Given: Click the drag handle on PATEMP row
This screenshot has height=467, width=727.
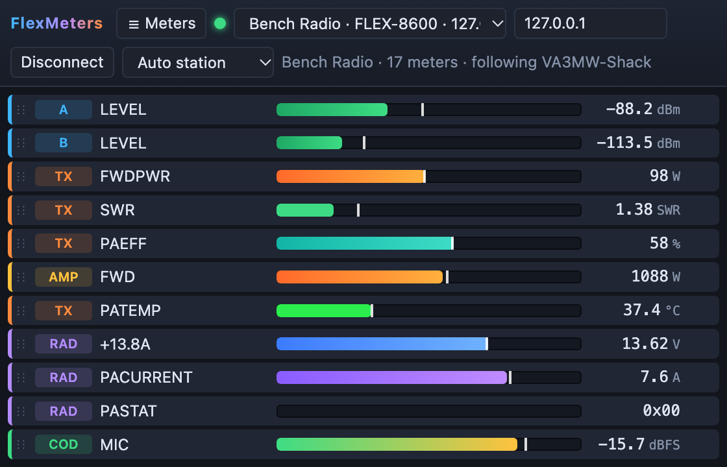Looking at the screenshot, I should pos(21,310).
